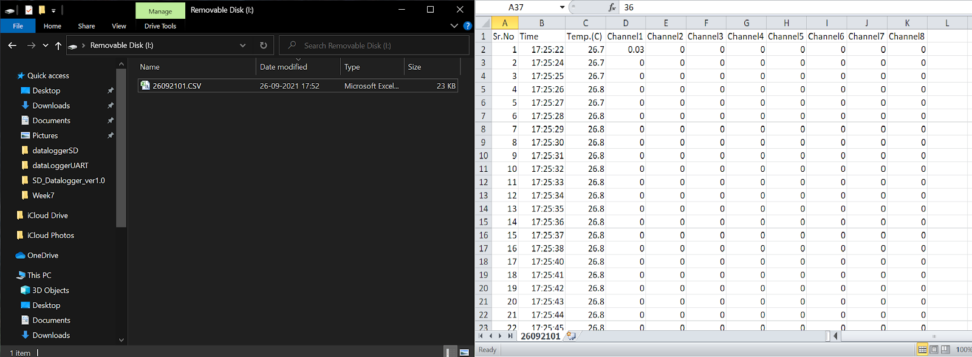The width and height of the screenshot is (972, 357).
Task: Open pinned Downloads under Quick access
Action: click(x=51, y=106)
